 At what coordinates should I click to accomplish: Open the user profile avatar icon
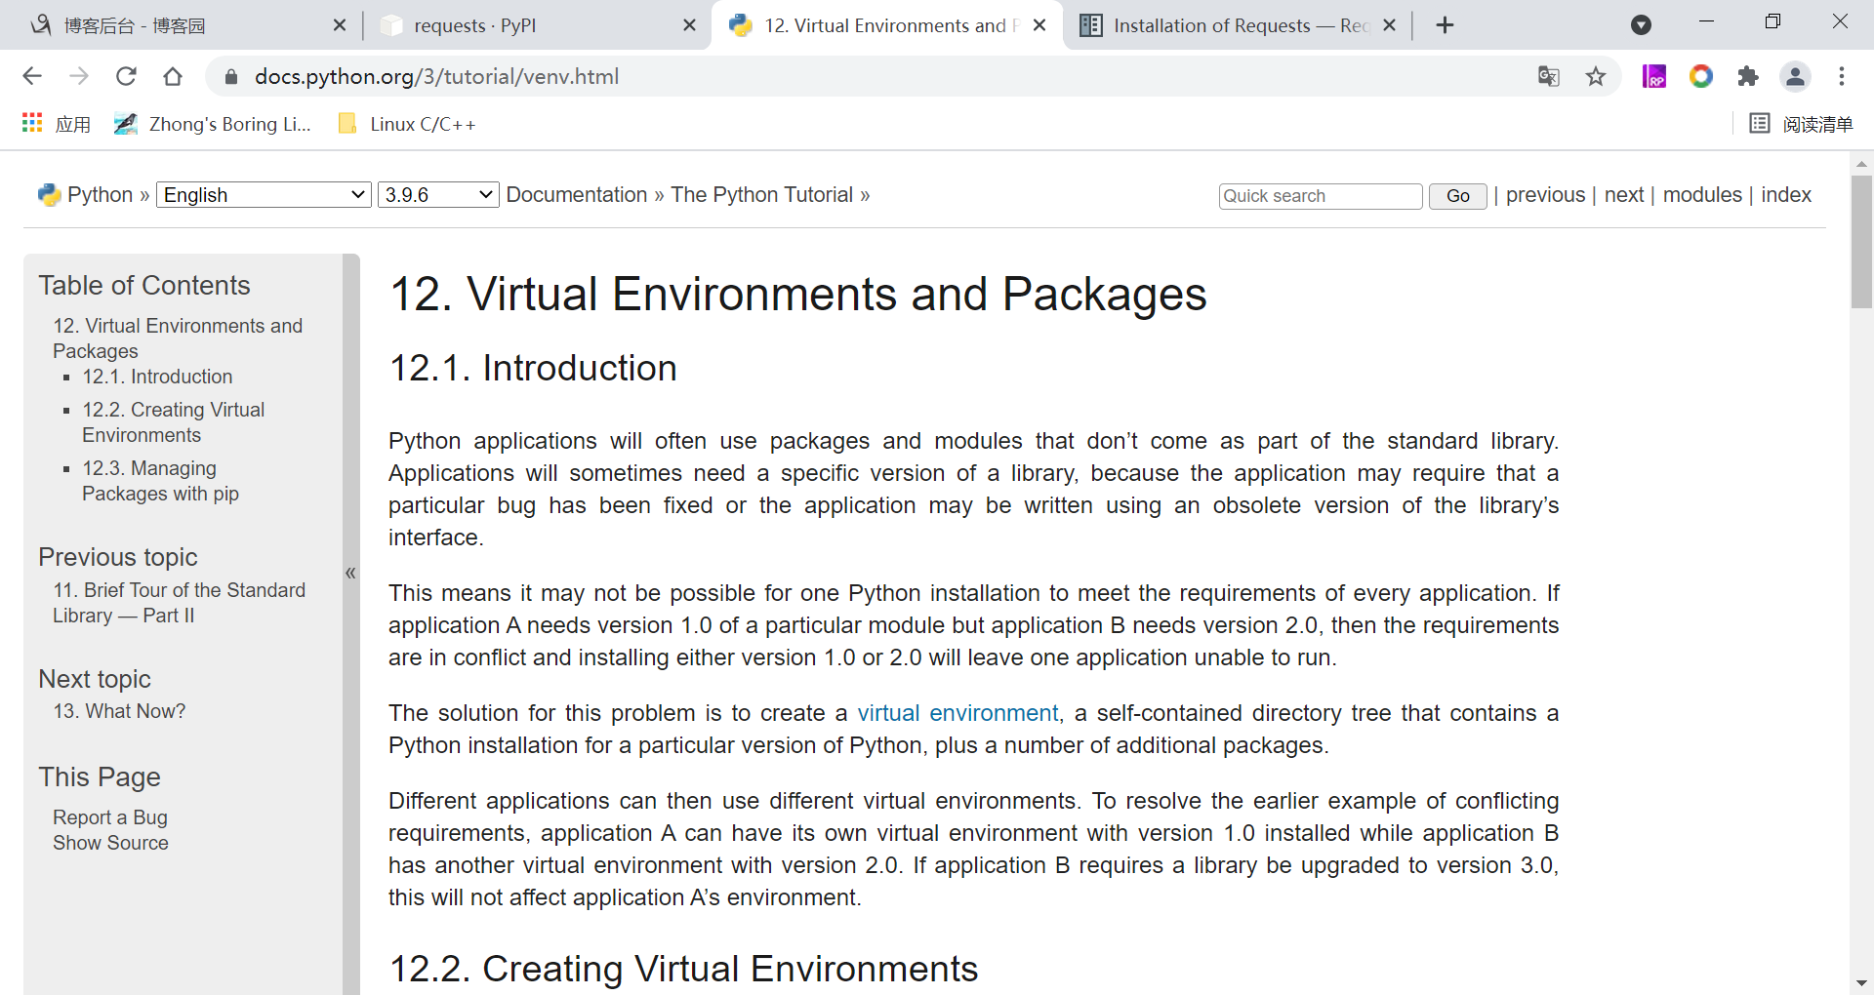tap(1795, 76)
